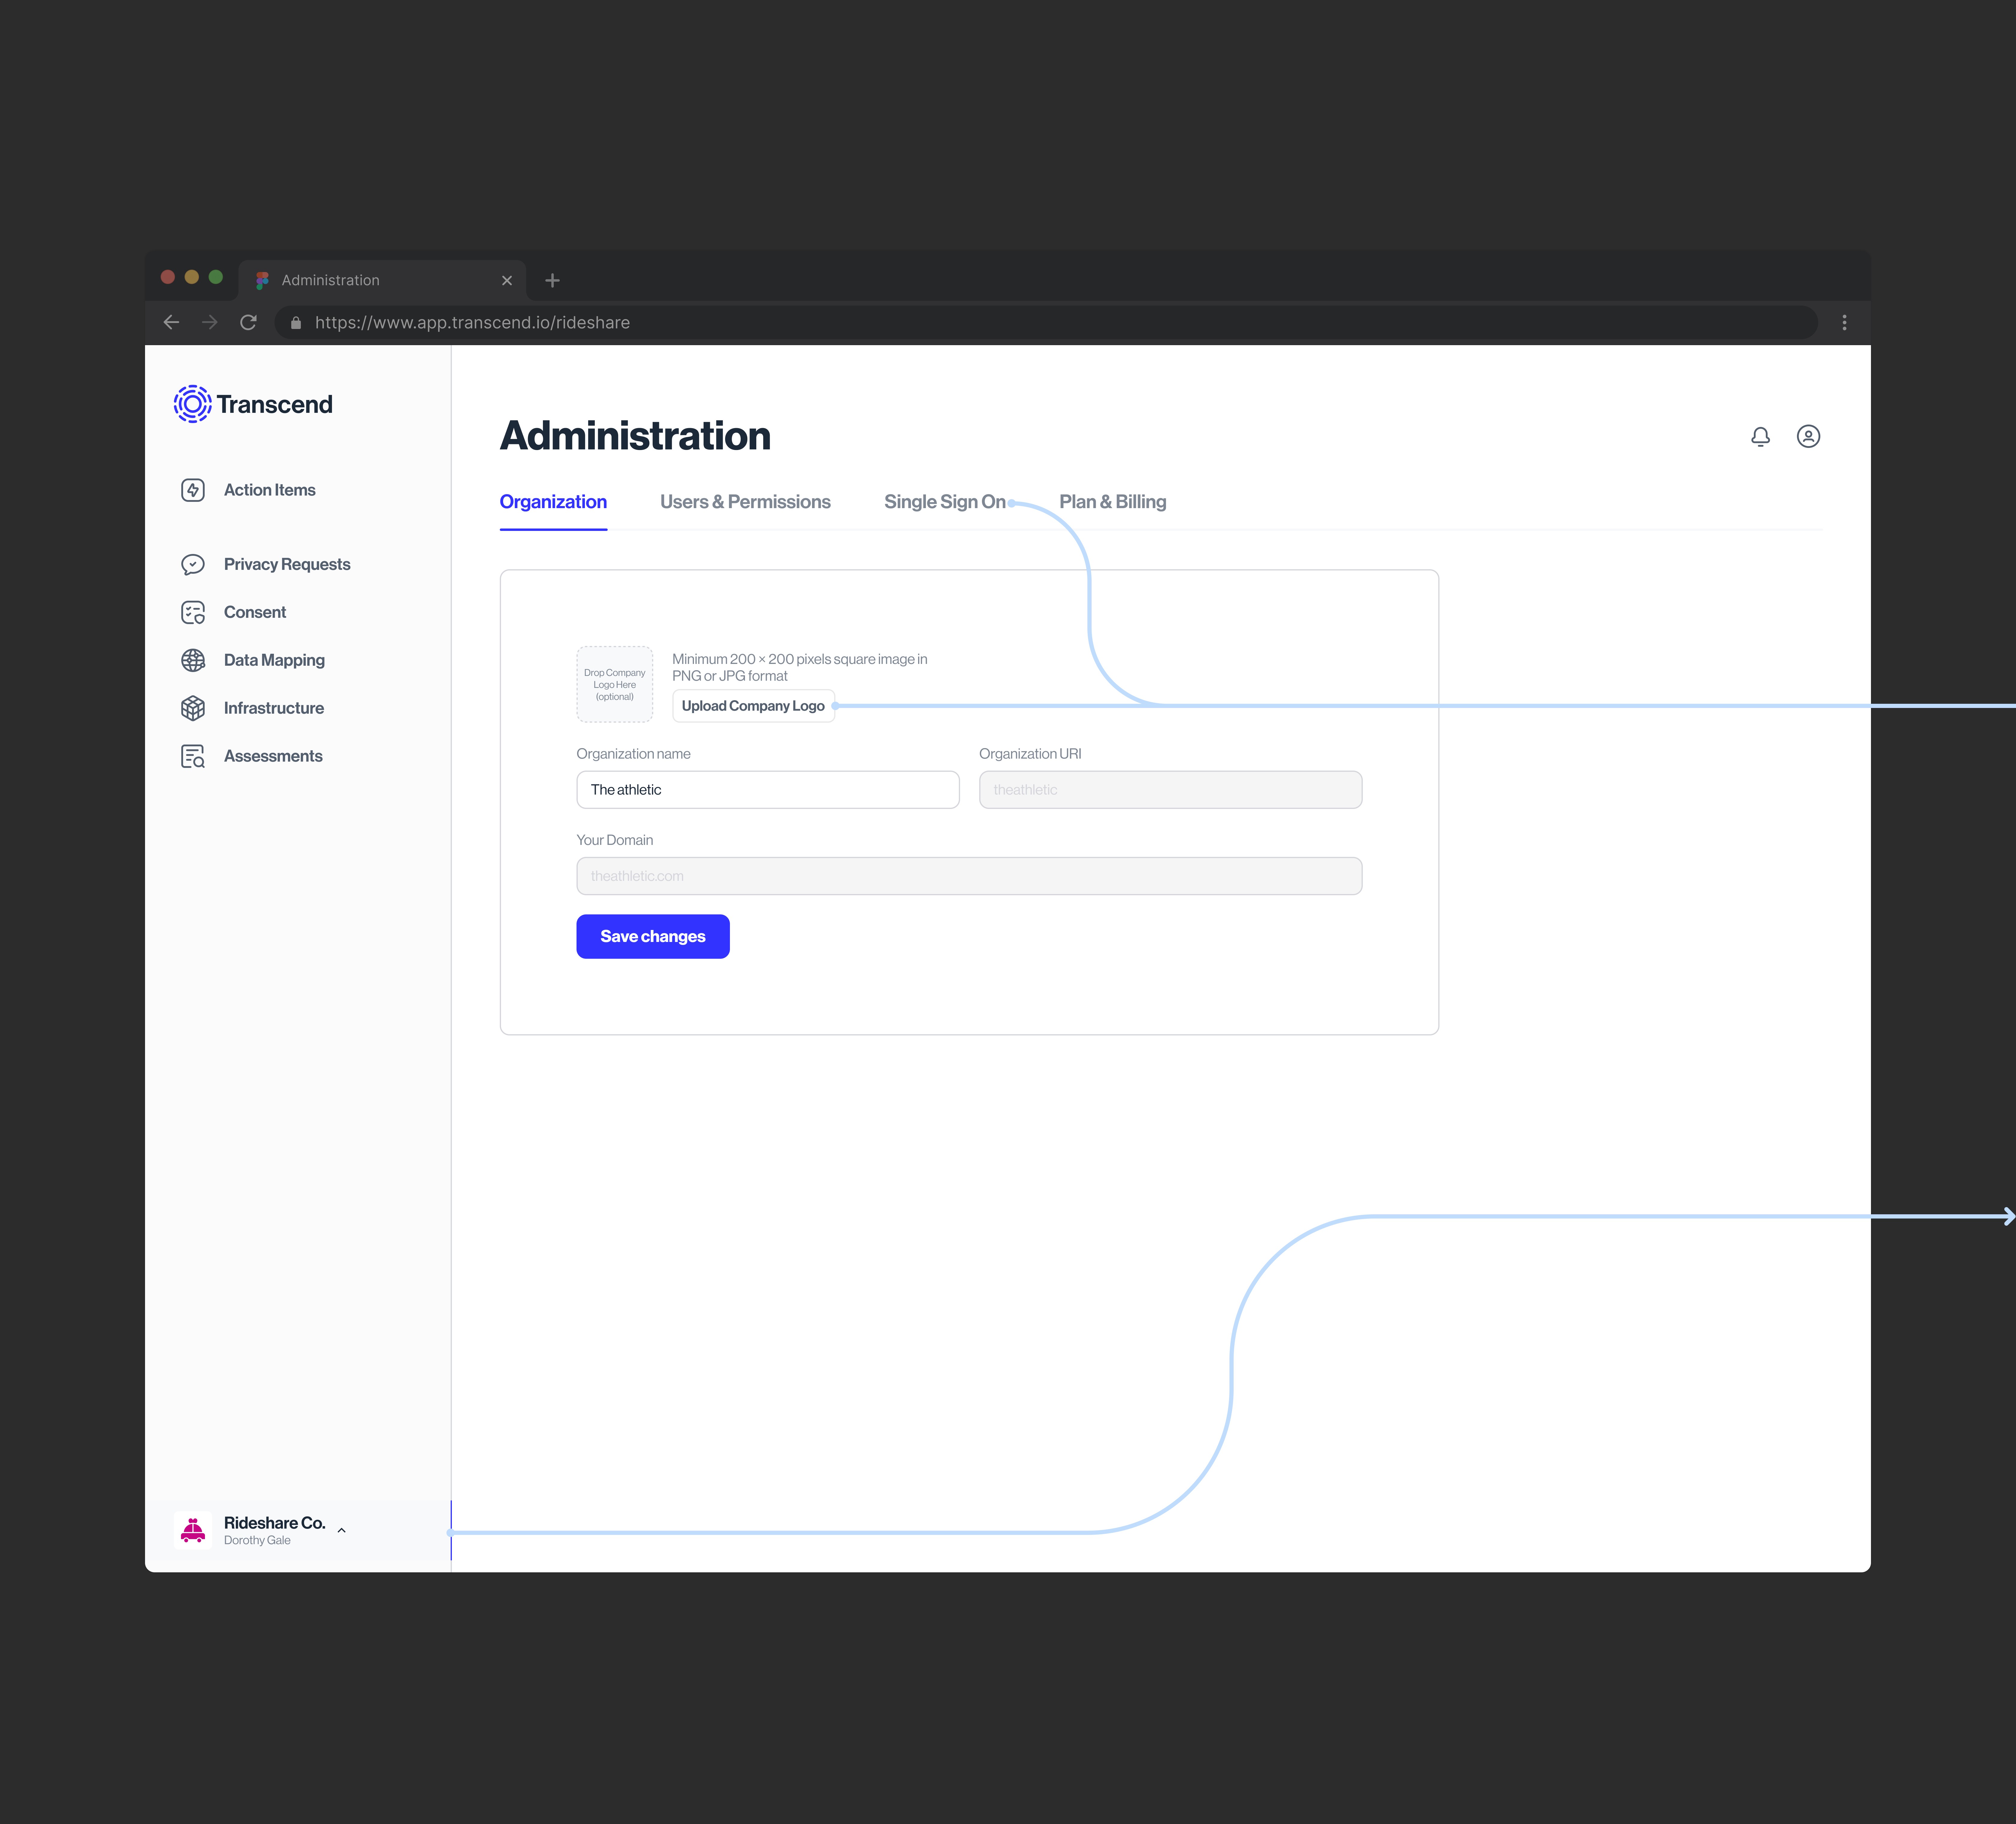
Task: Open the browser three-dot menu
Action: click(x=1844, y=322)
